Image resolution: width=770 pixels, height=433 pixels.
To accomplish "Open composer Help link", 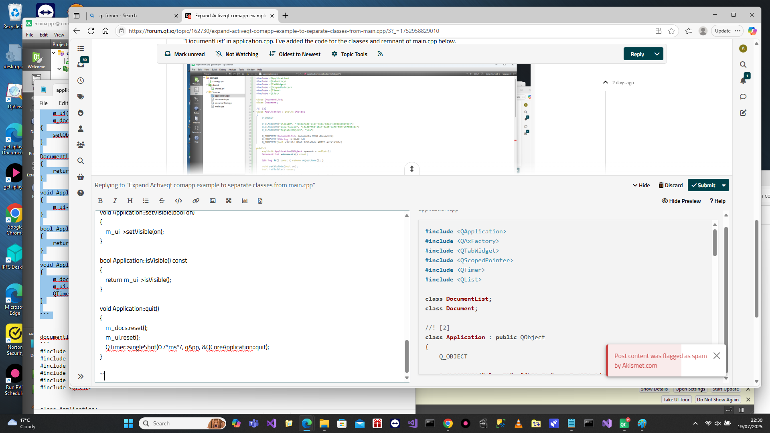I will (717, 201).
